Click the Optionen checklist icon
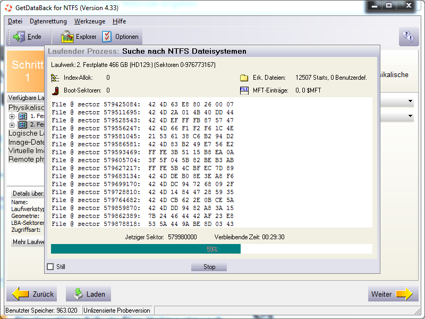The image size is (425, 319). 107,37
